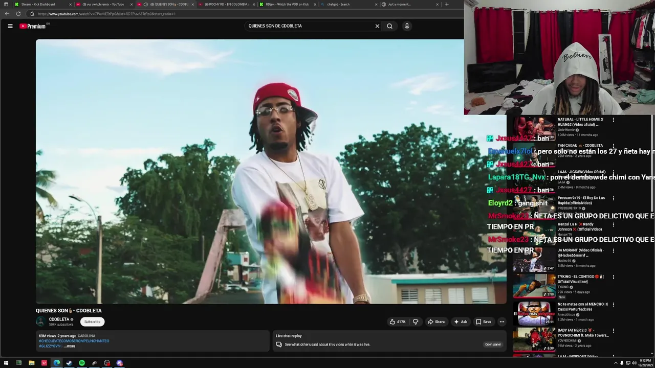This screenshot has height=368, width=655.
Task: Open tab actions menu at far left
Action: [6, 4]
